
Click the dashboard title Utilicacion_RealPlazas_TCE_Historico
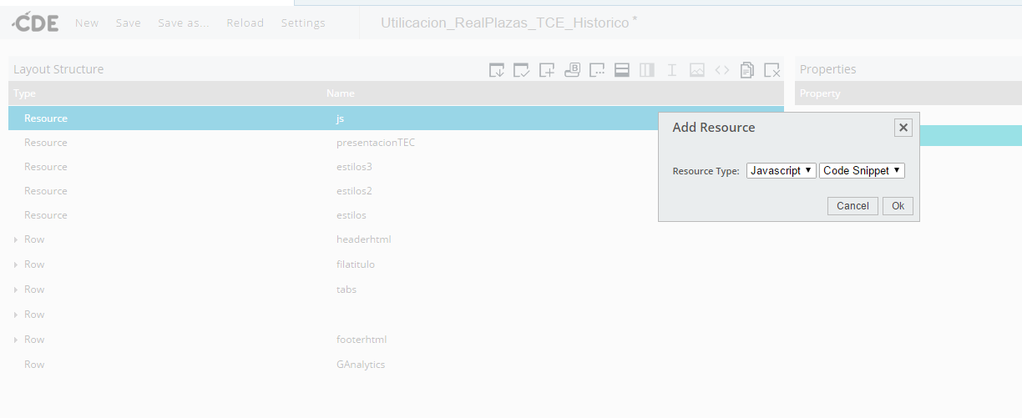pyautogui.click(x=505, y=23)
